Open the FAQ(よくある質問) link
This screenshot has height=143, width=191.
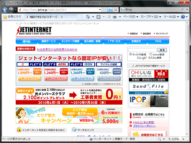tap(144, 123)
